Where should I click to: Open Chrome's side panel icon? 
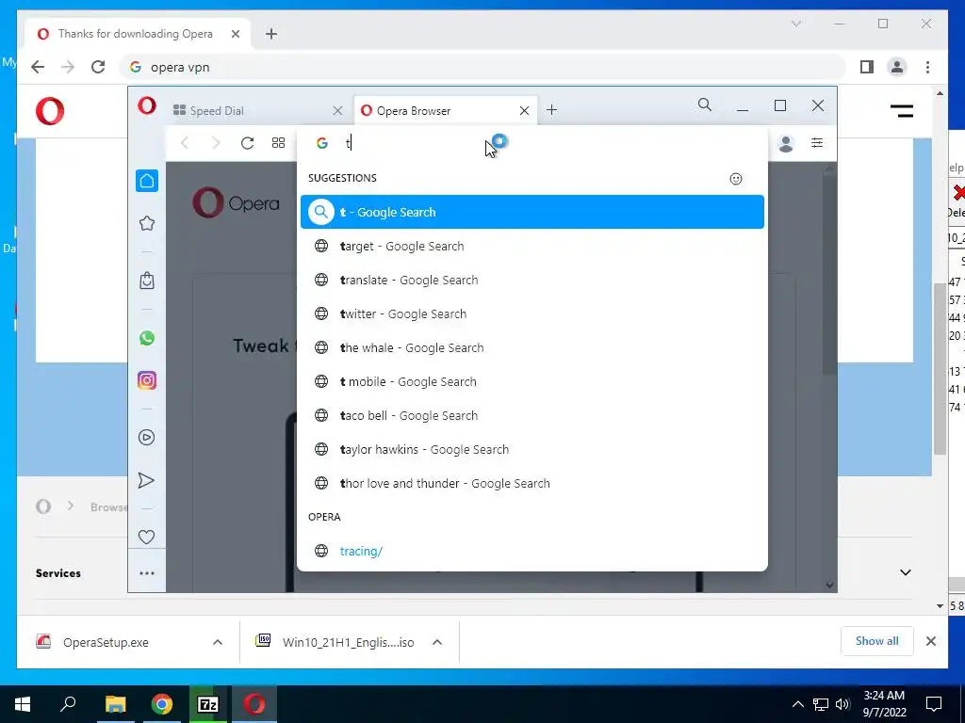coord(867,67)
